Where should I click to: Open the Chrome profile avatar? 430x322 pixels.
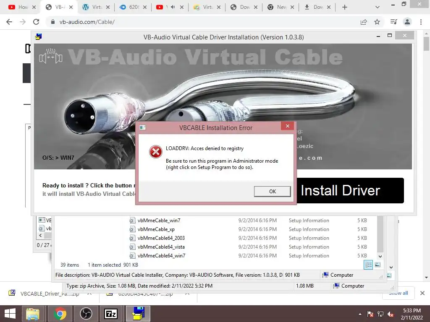[407, 22]
